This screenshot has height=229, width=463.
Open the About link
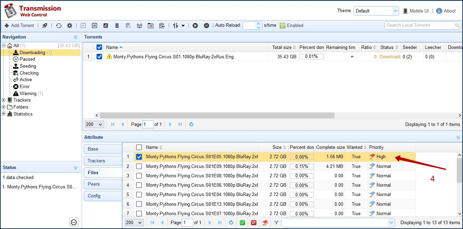[446, 11]
